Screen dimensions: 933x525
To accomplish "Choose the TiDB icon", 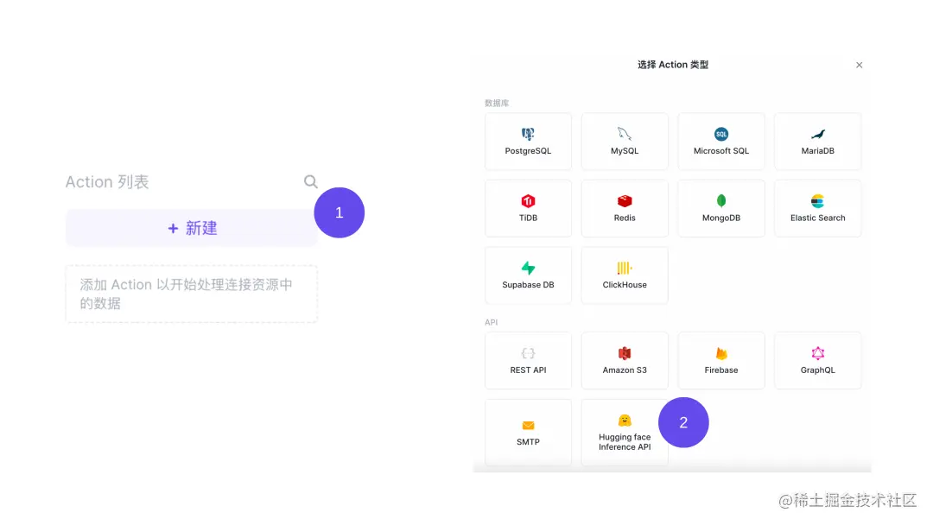I will pyautogui.click(x=528, y=201).
